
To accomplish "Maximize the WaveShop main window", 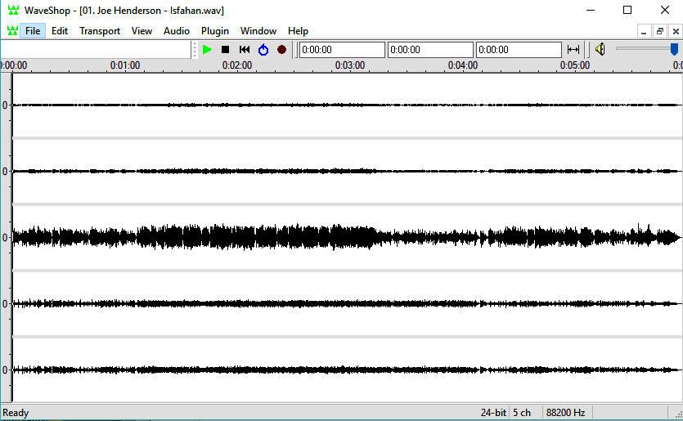I will coord(627,10).
